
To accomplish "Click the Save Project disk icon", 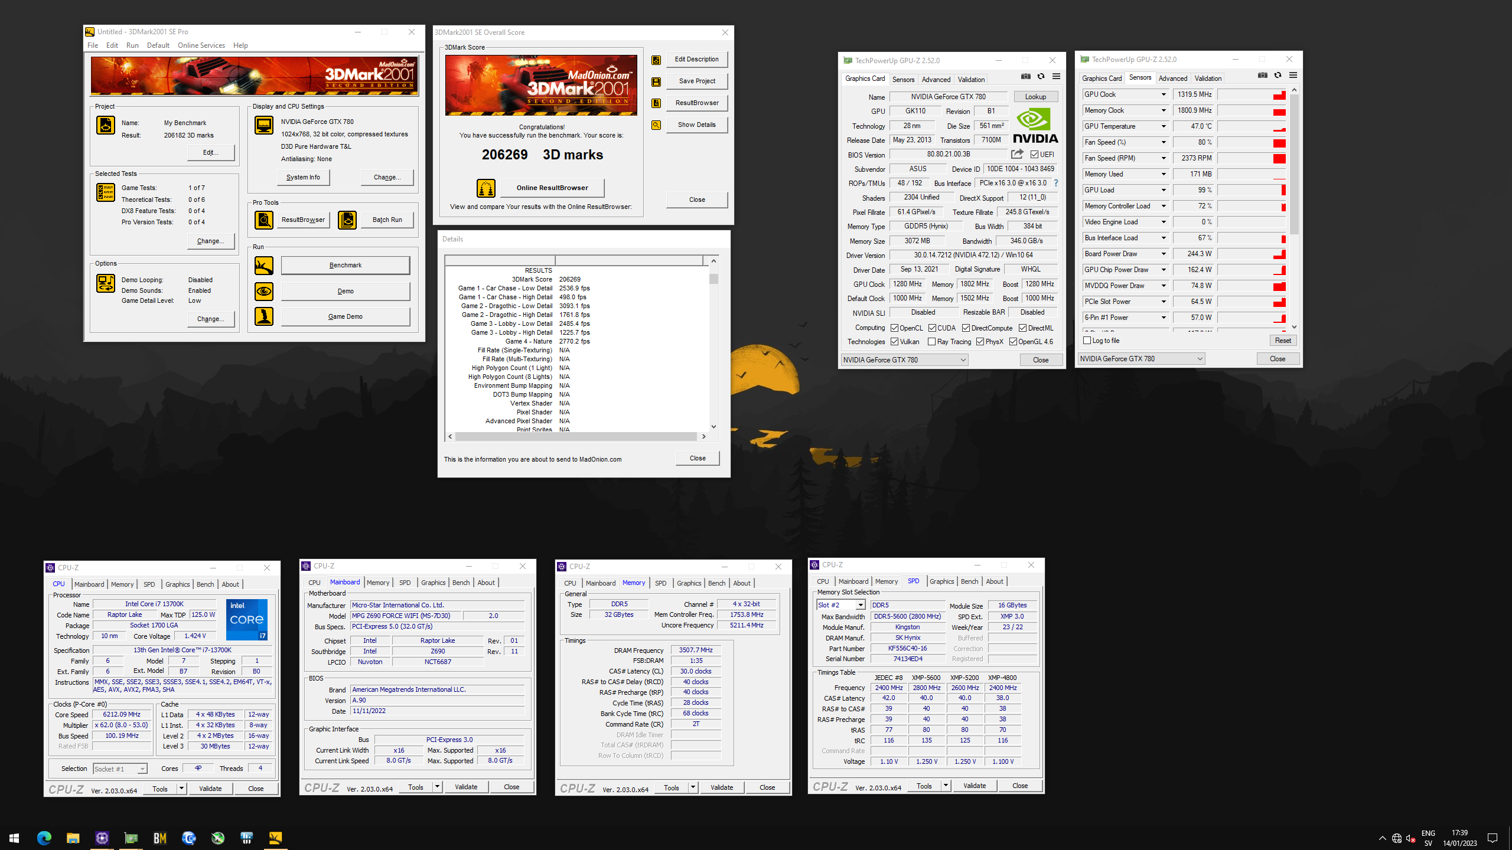I will [x=656, y=81].
